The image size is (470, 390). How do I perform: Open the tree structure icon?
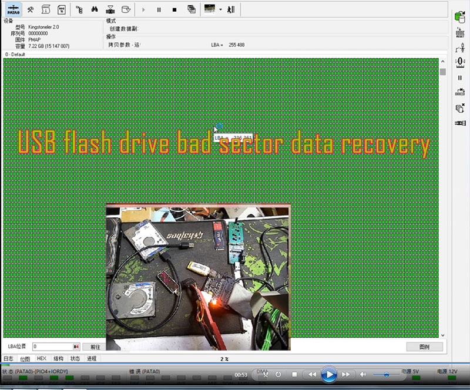pos(79,10)
